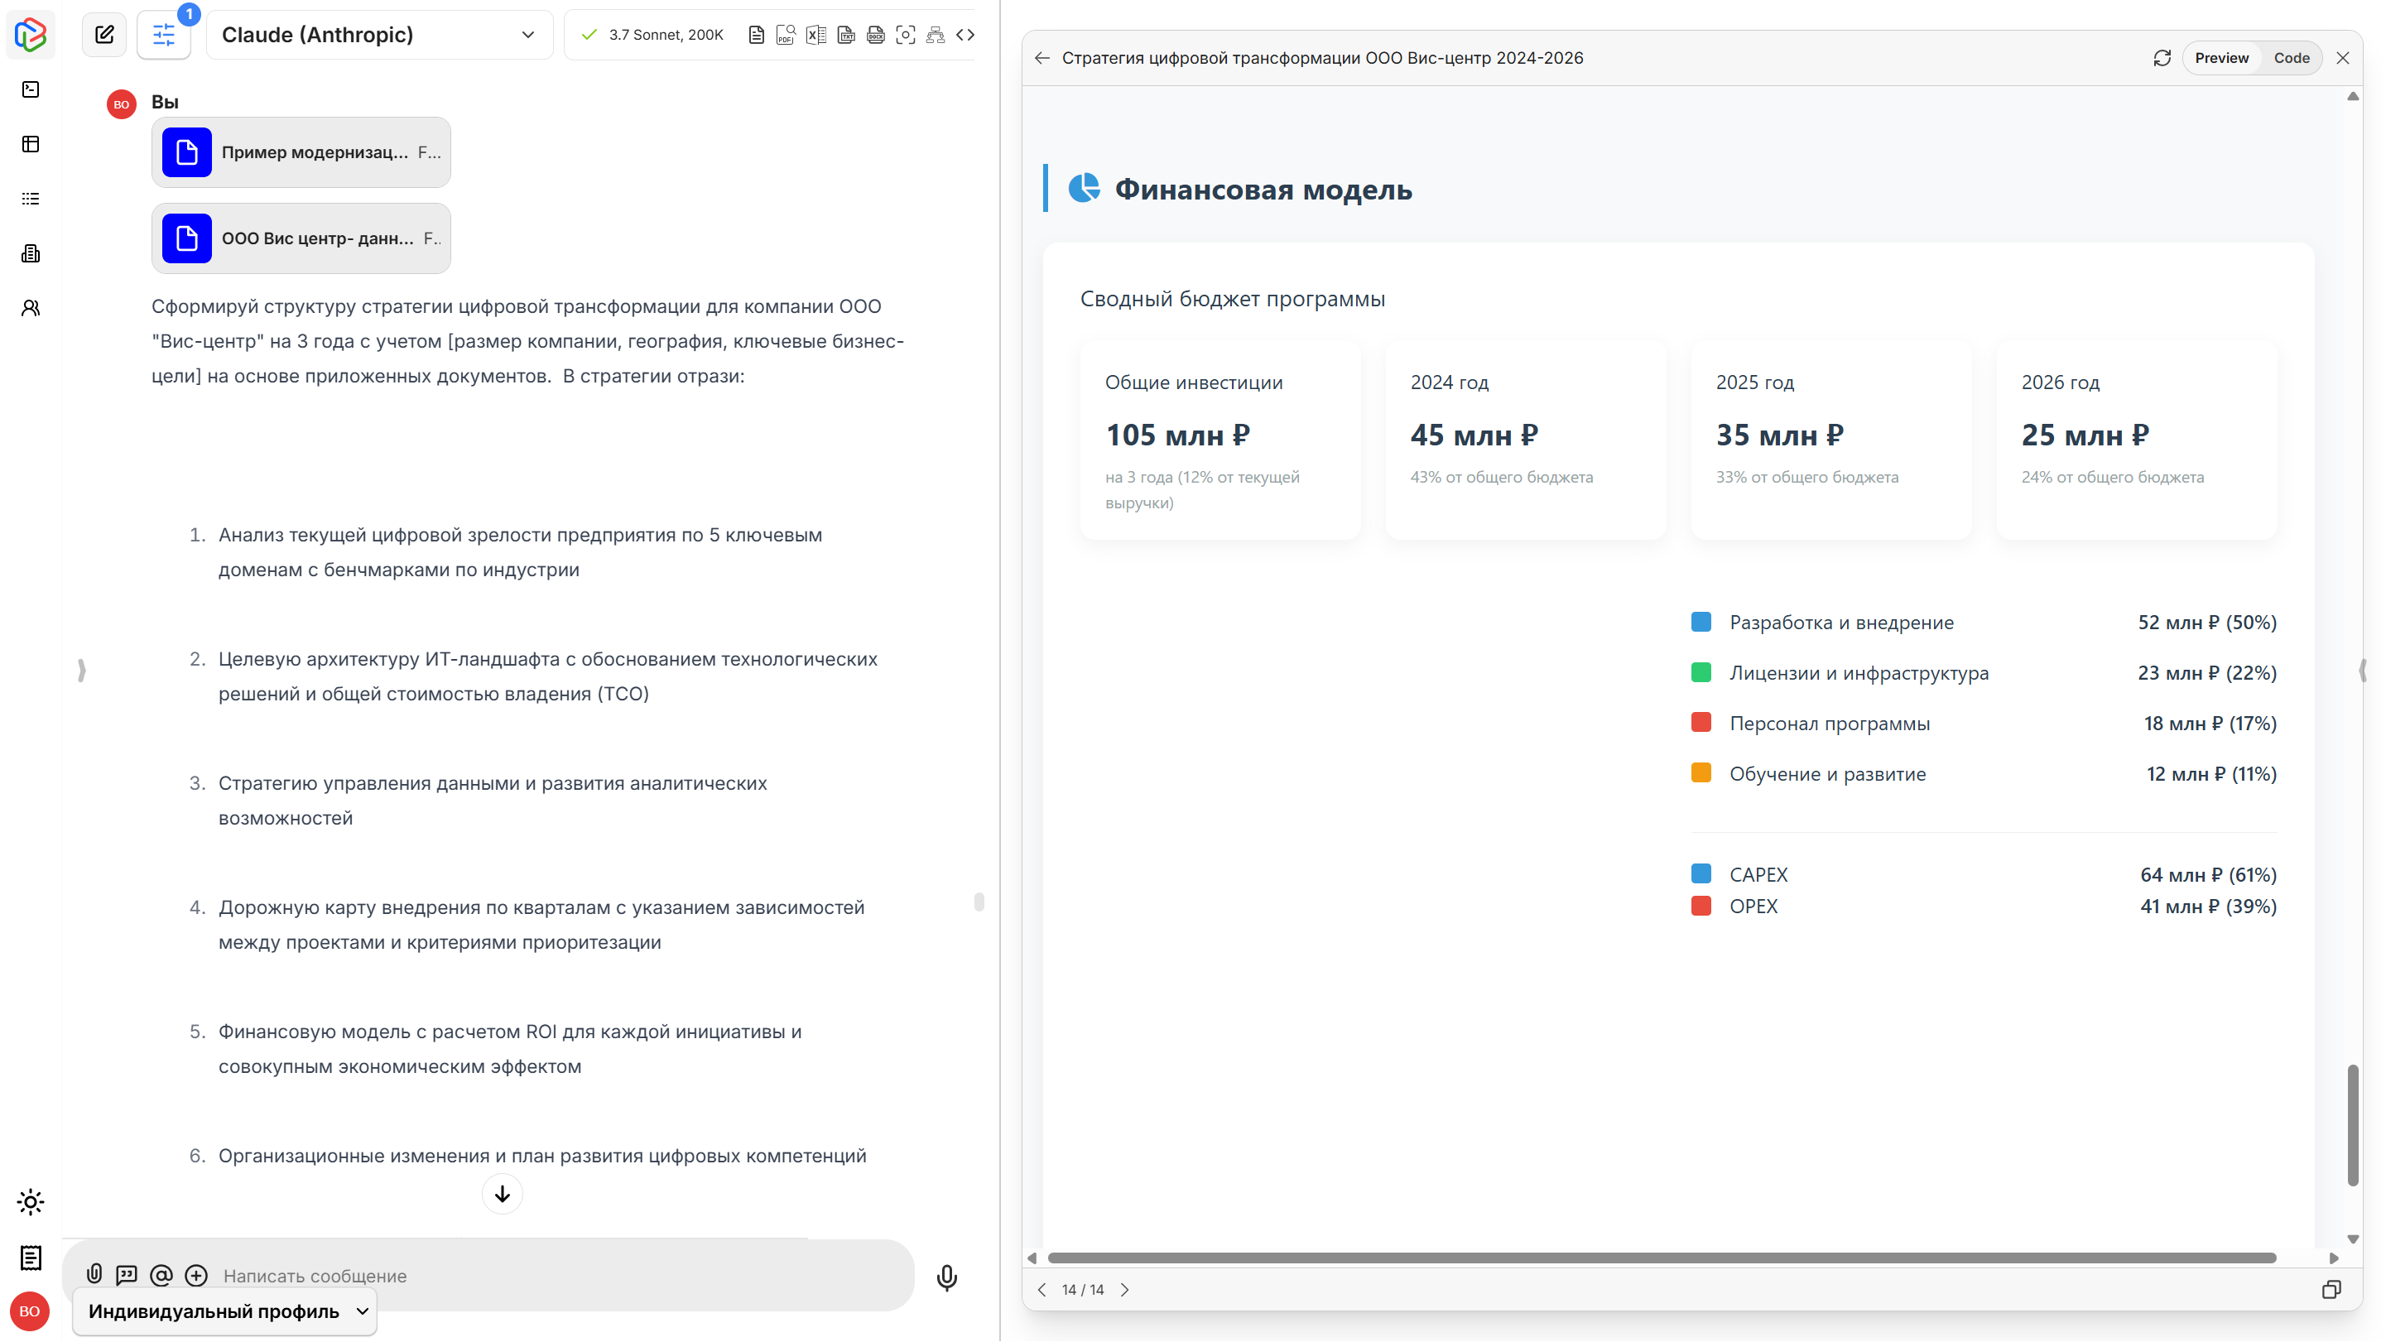
Task: Toggle light theme with the sun icon
Action: [31, 1202]
